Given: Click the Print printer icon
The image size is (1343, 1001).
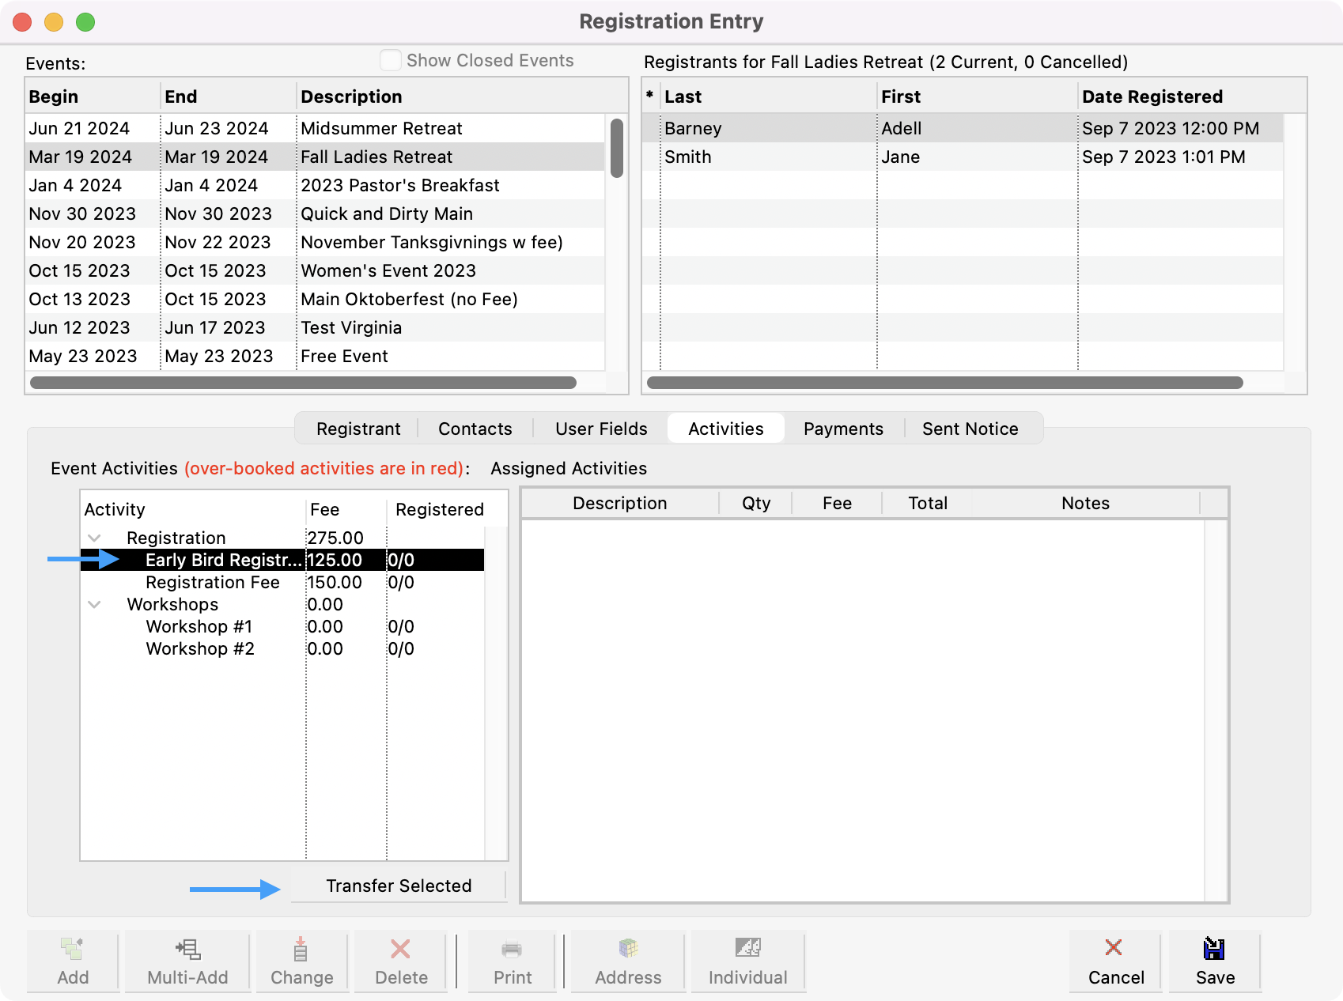Looking at the screenshot, I should pos(512,949).
